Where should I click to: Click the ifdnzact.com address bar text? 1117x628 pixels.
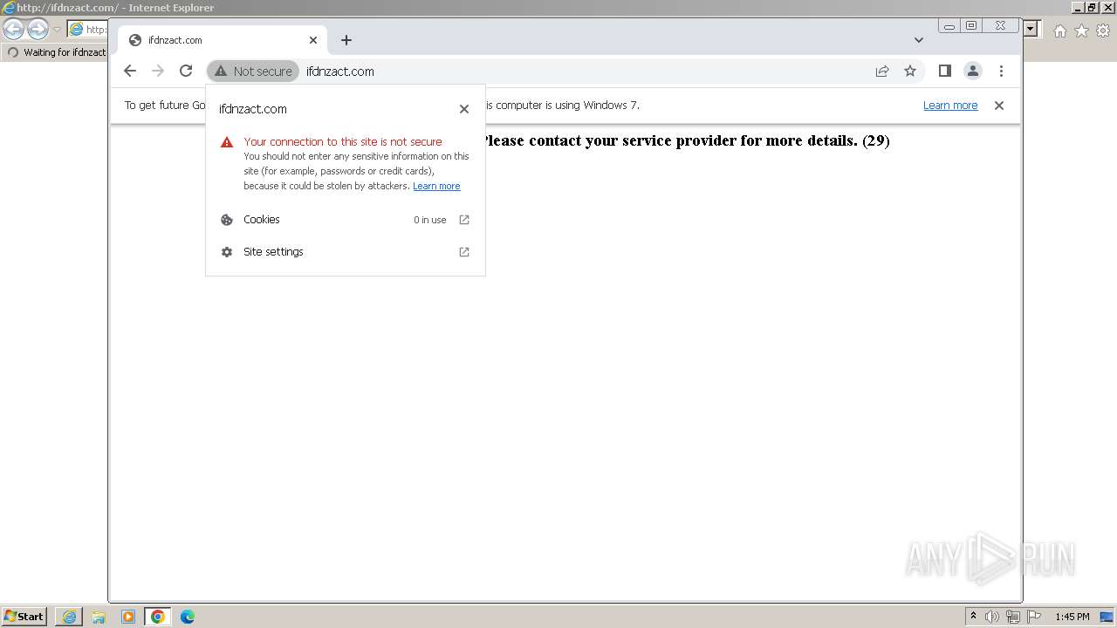coord(340,72)
